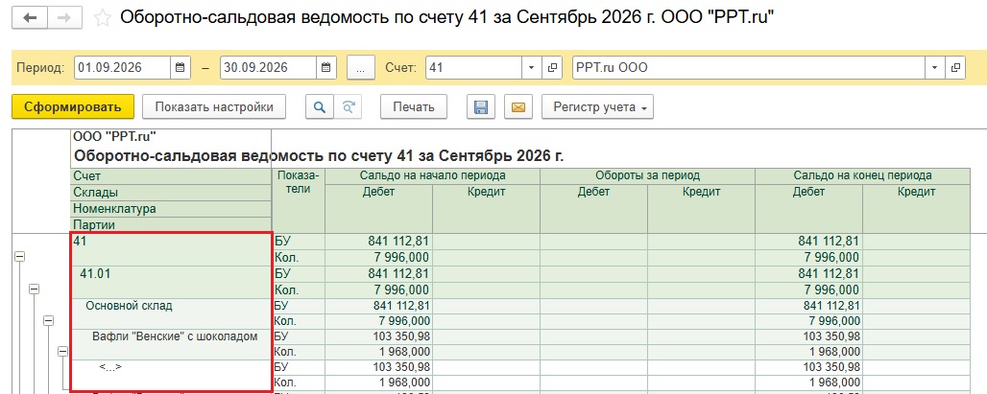
Task: Click the find next icon
Action: 349,106
